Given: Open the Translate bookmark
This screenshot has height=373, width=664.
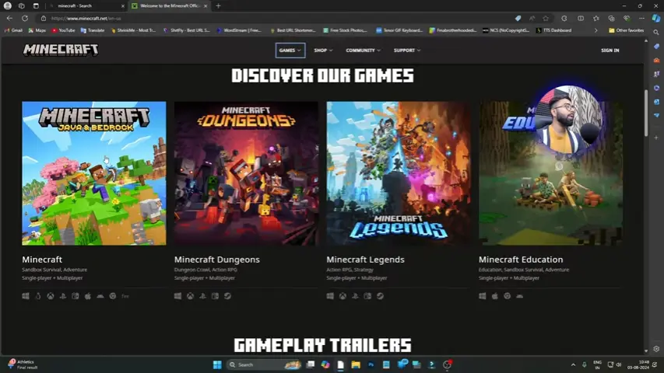Looking at the screenshot, I should coord(93,30).
